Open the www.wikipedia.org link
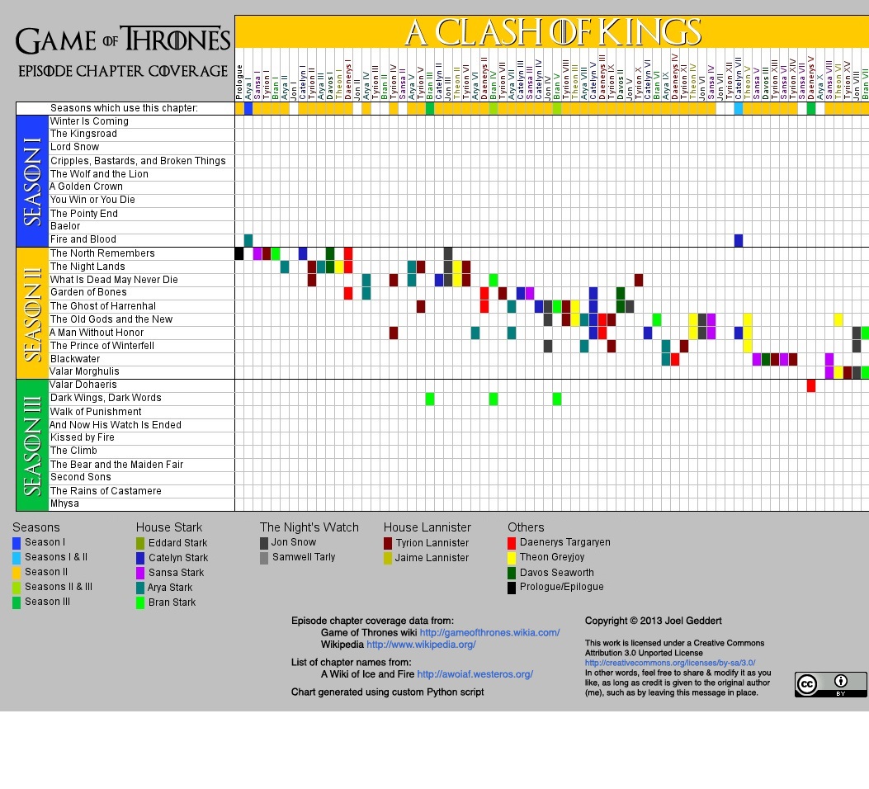This screenshot has height=789, width=869. tap(421, 645)
